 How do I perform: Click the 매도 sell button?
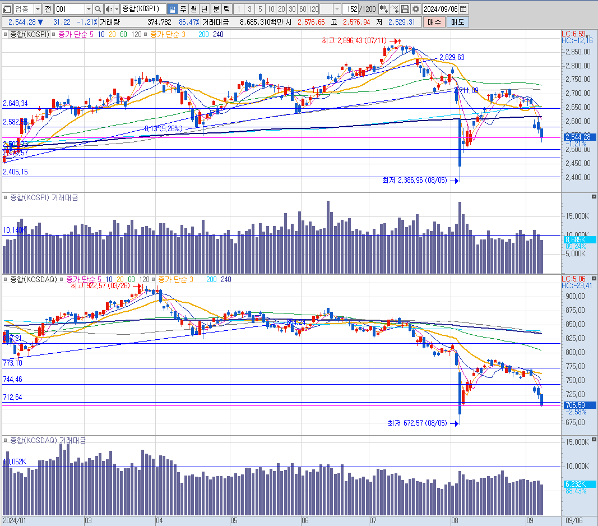(458, 22)
